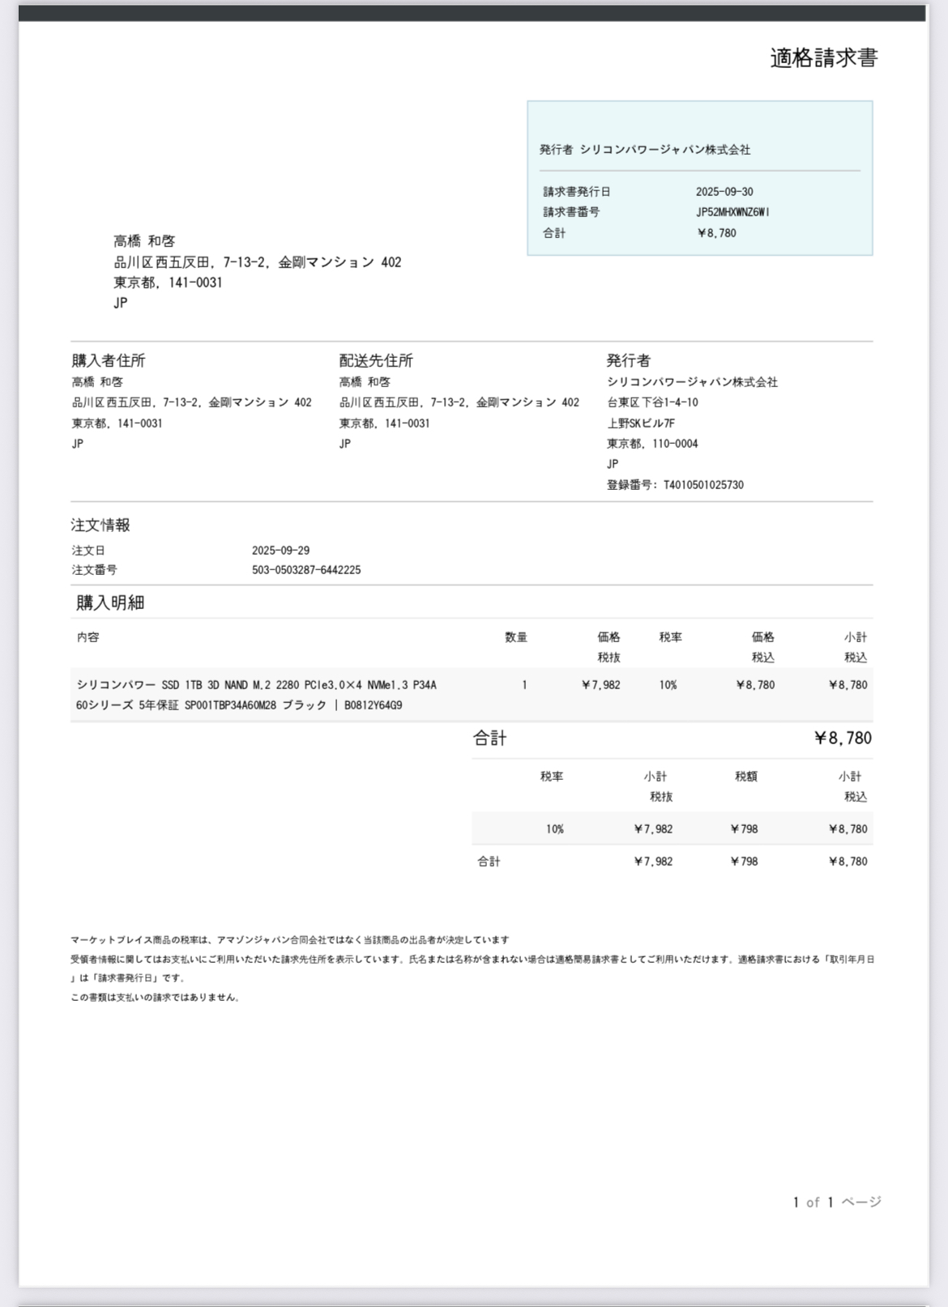The image size is (948, 1307).
Task: Click the 数量 column header
Action: [516, 637]
